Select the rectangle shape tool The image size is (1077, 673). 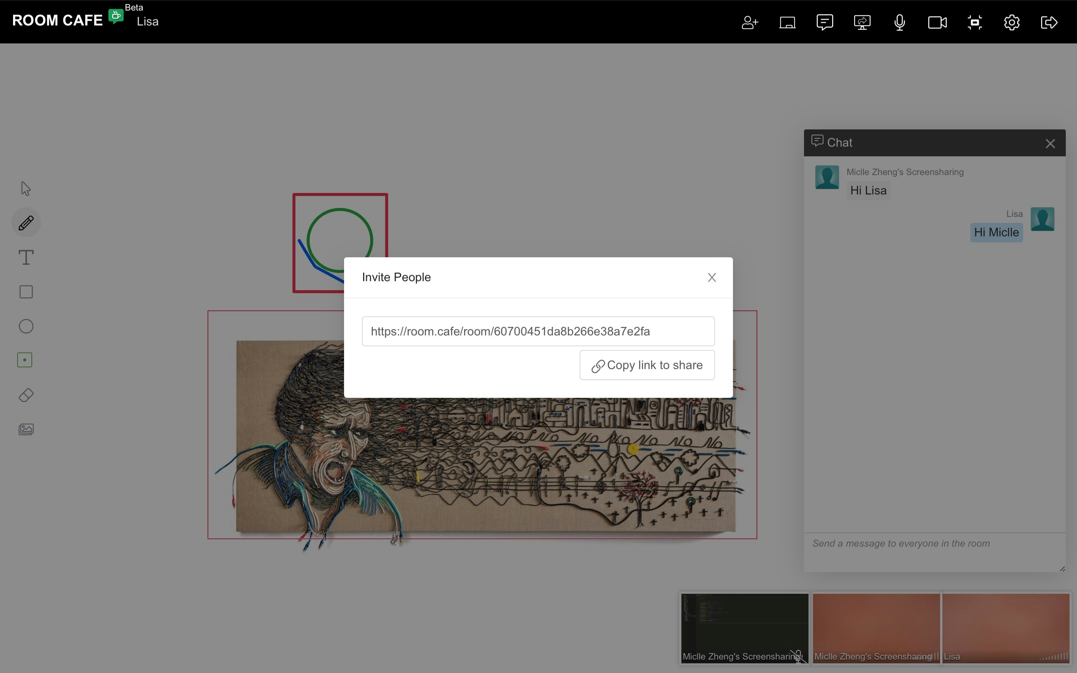[x=26, y=292]
